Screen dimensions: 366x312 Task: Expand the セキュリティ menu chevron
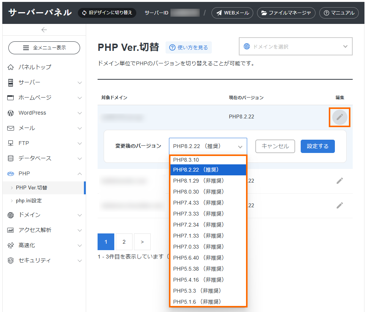click(x=80, y=261)
